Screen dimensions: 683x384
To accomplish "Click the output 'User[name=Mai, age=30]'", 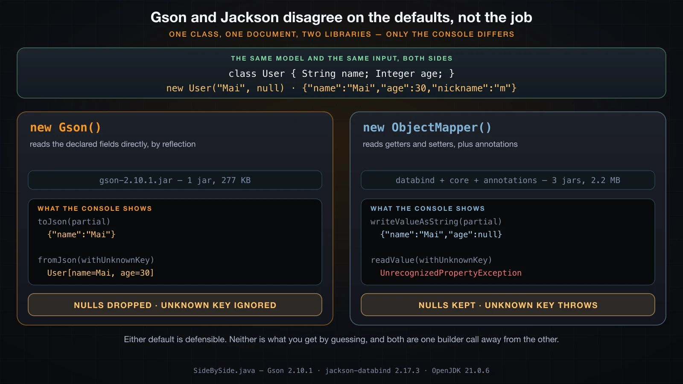I will coord(100,273).
